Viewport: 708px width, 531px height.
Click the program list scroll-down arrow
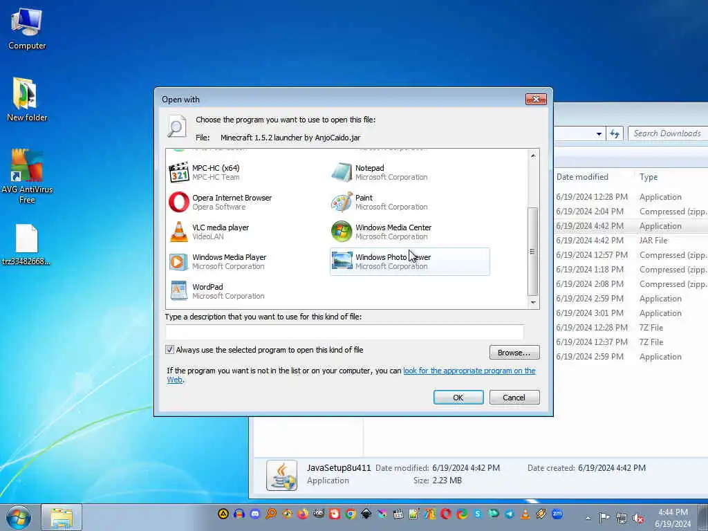(x=533, y=303)
